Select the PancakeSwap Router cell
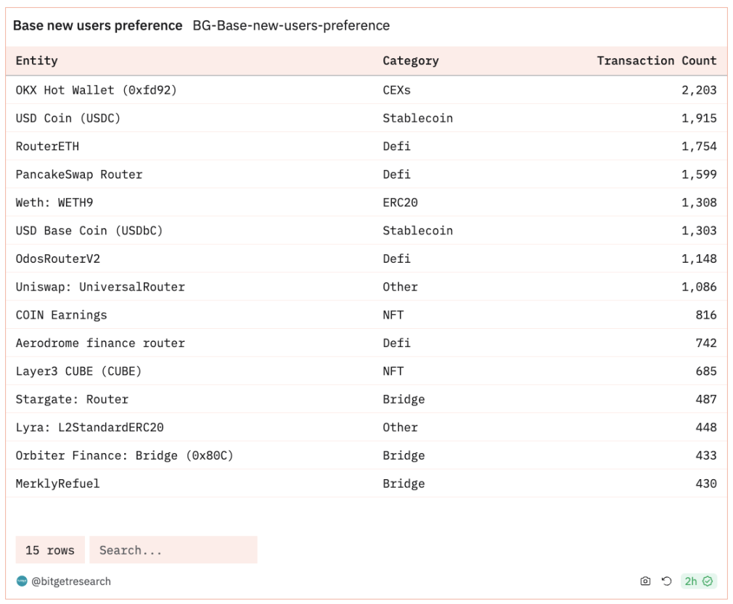 [x=79, y=174]
